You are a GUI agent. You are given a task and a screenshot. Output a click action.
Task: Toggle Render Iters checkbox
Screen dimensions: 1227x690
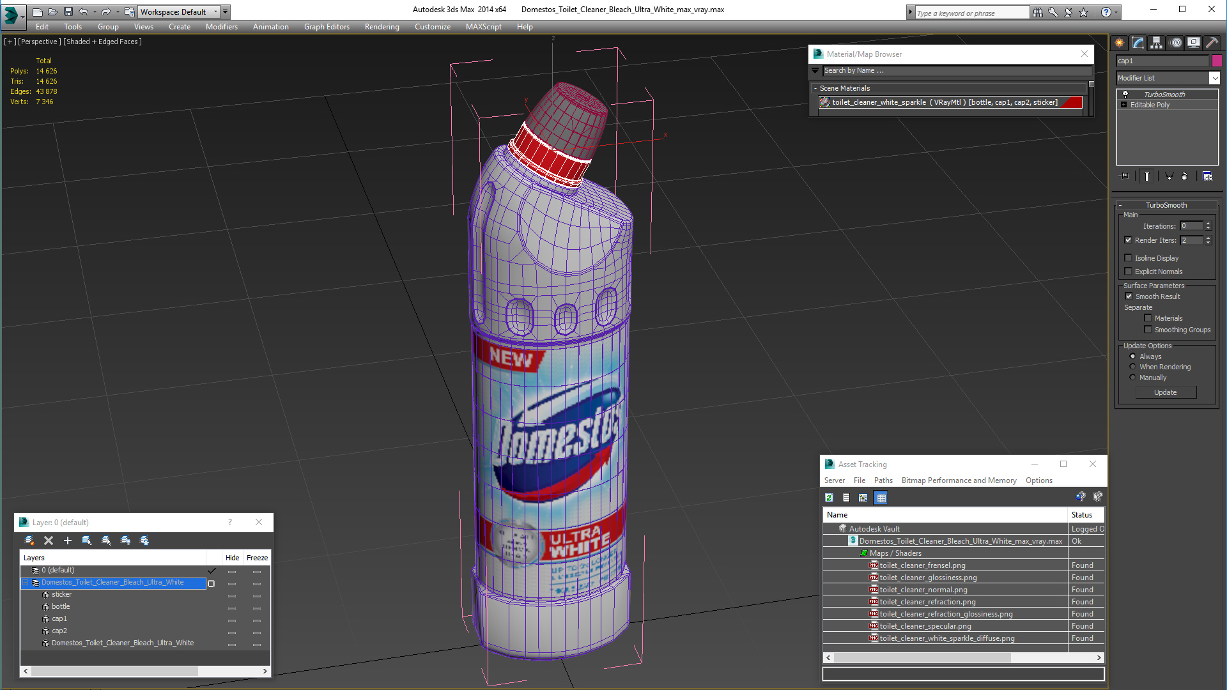[x=1128, y=240]
